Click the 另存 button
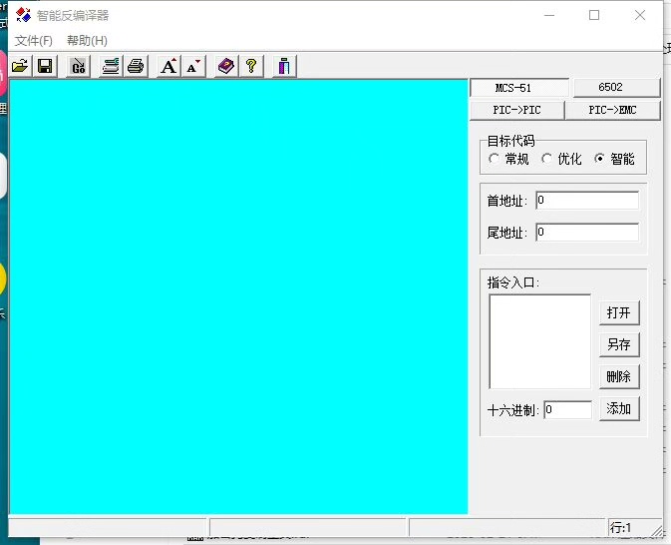 coord(619,344)
